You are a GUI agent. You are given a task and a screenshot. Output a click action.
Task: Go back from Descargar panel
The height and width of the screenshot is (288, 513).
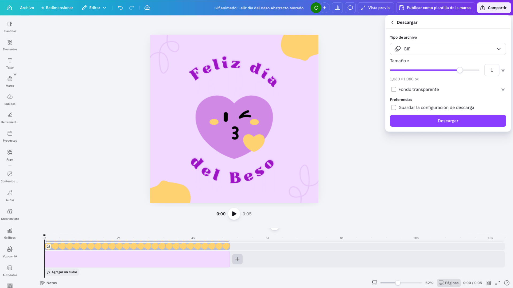pos(392,22)
